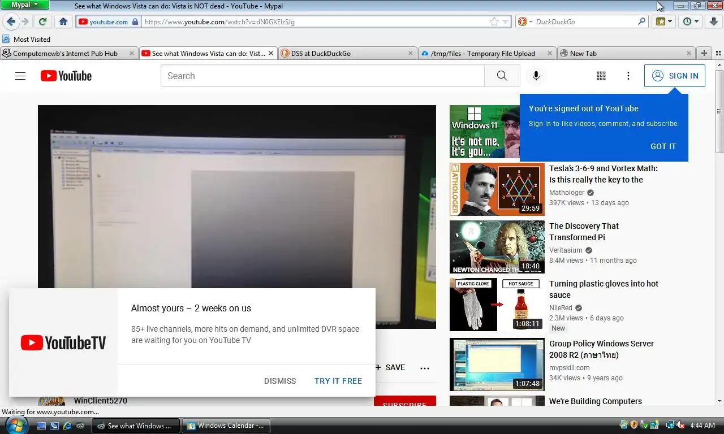
Task: Click the security shield tray icon
Action: [x=634, y=425]
